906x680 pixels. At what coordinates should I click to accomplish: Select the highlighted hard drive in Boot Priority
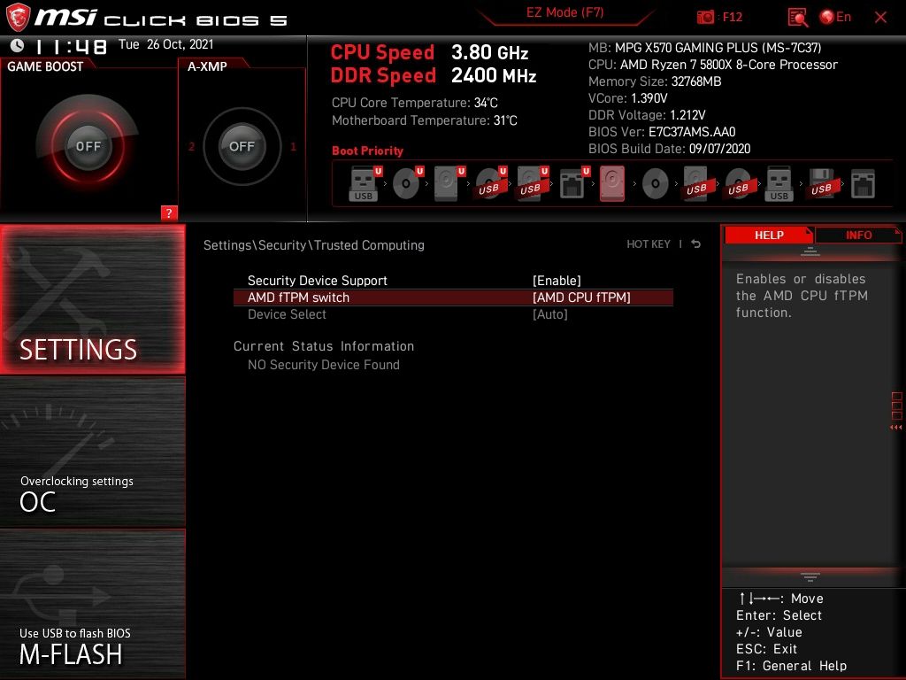tap(614, 183)
